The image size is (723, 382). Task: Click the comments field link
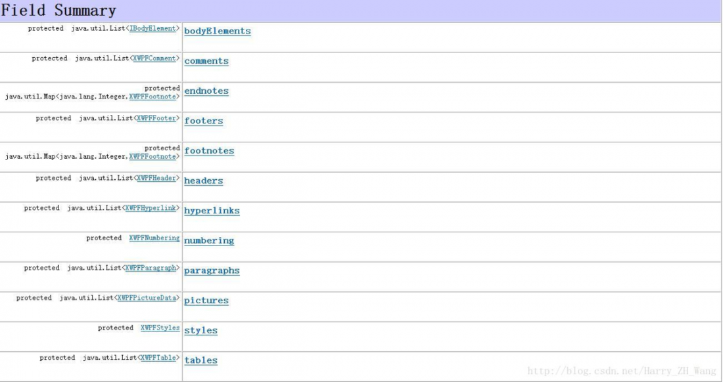tap(206, 61)
